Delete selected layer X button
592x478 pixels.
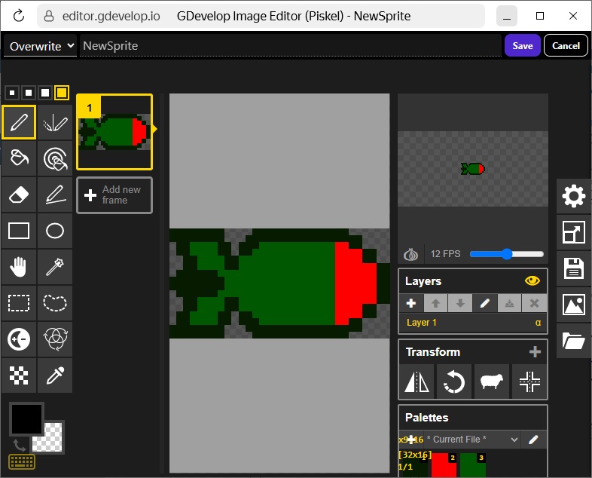(534, 303)
